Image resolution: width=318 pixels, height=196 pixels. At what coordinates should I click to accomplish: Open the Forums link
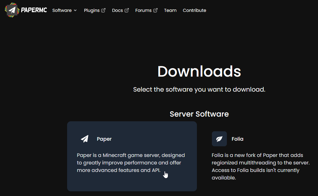146,10
